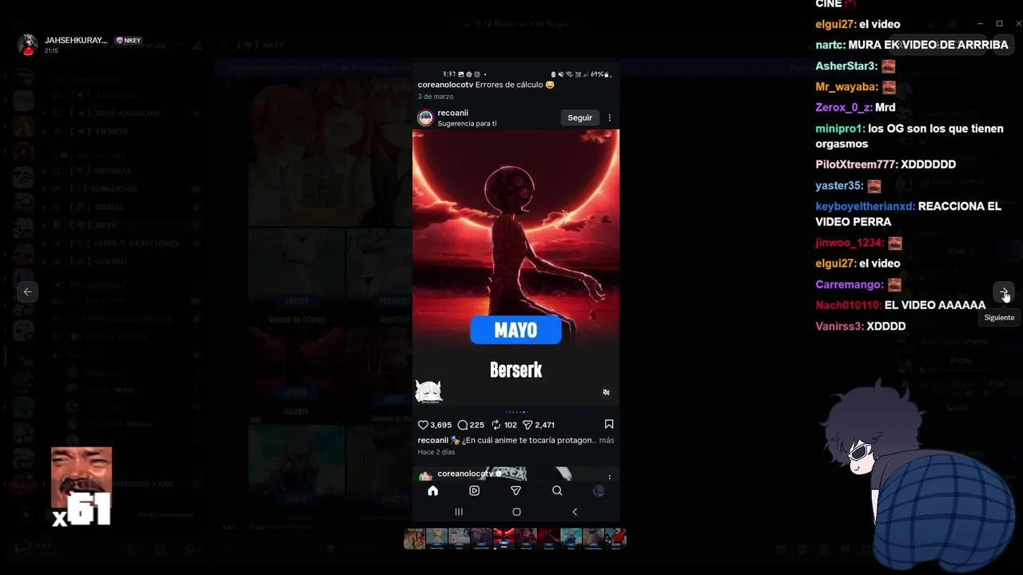Image resolution: width=1023 pixels, height=575 pixels.
Task: Expand caption with 'más' link
Action: tap(607, 440)
